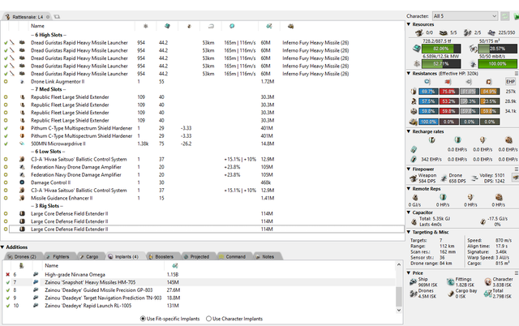519x326 pixels.
Task: Open the Firepower section options menu
Action: coord(517,169)
